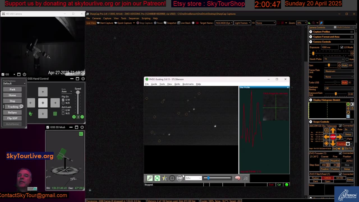
Task: Toggle Flip Dir E/W checkbox
Action: (x=63, y=100)
